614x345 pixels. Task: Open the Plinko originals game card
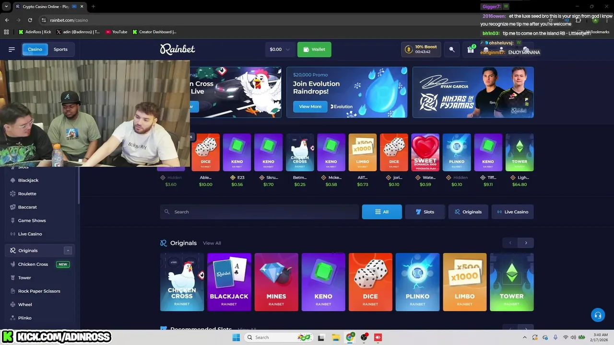(x=417, y=282)
